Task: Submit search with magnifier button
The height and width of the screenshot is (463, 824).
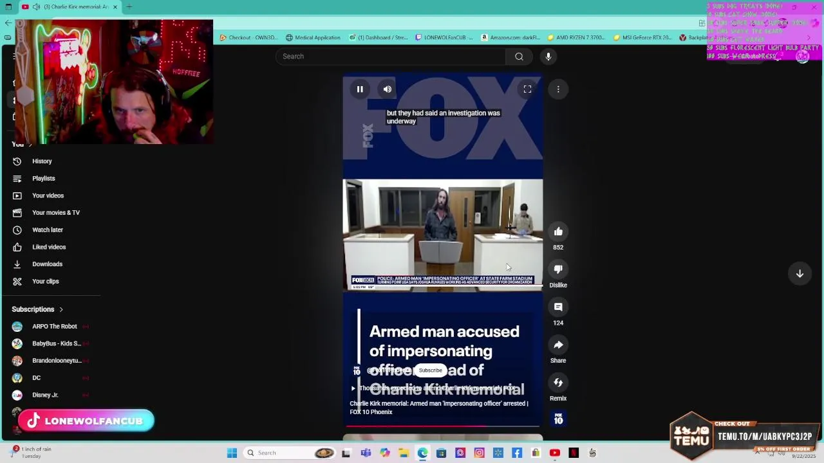Action: coord(519,57)
